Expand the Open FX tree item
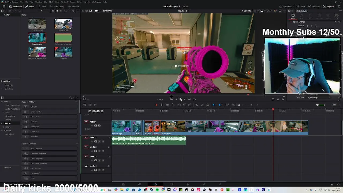The width and height of the screenshot is (343, 193). click(x=2, y=123)
